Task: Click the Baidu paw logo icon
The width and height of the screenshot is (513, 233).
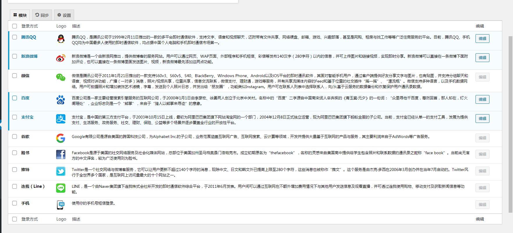Action: pos(61,99)
